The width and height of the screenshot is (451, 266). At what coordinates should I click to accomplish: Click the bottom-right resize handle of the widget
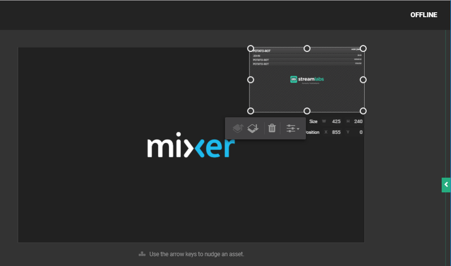tap(363, 111)
